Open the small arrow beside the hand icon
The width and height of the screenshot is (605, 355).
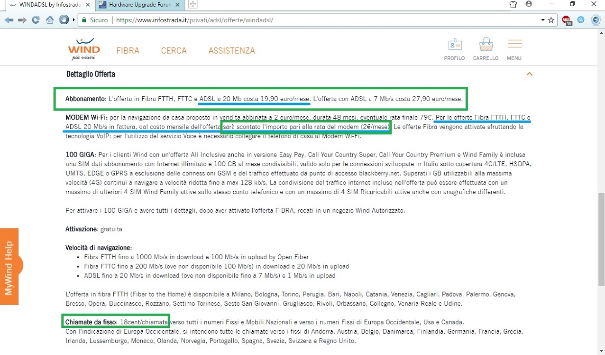(73, 20)
